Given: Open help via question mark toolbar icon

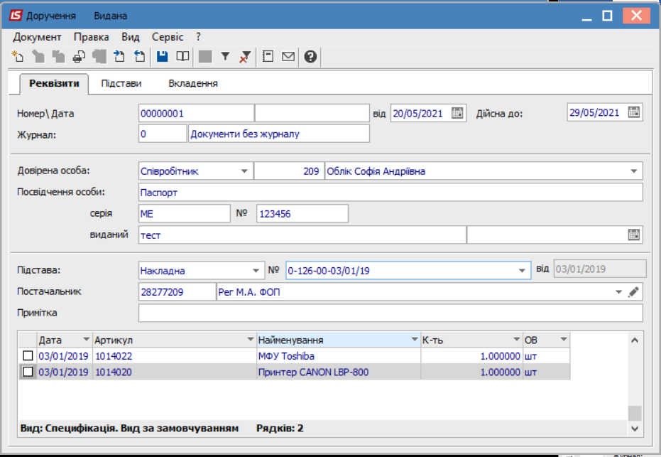Looking at the screenshot, I should (311, 57).
